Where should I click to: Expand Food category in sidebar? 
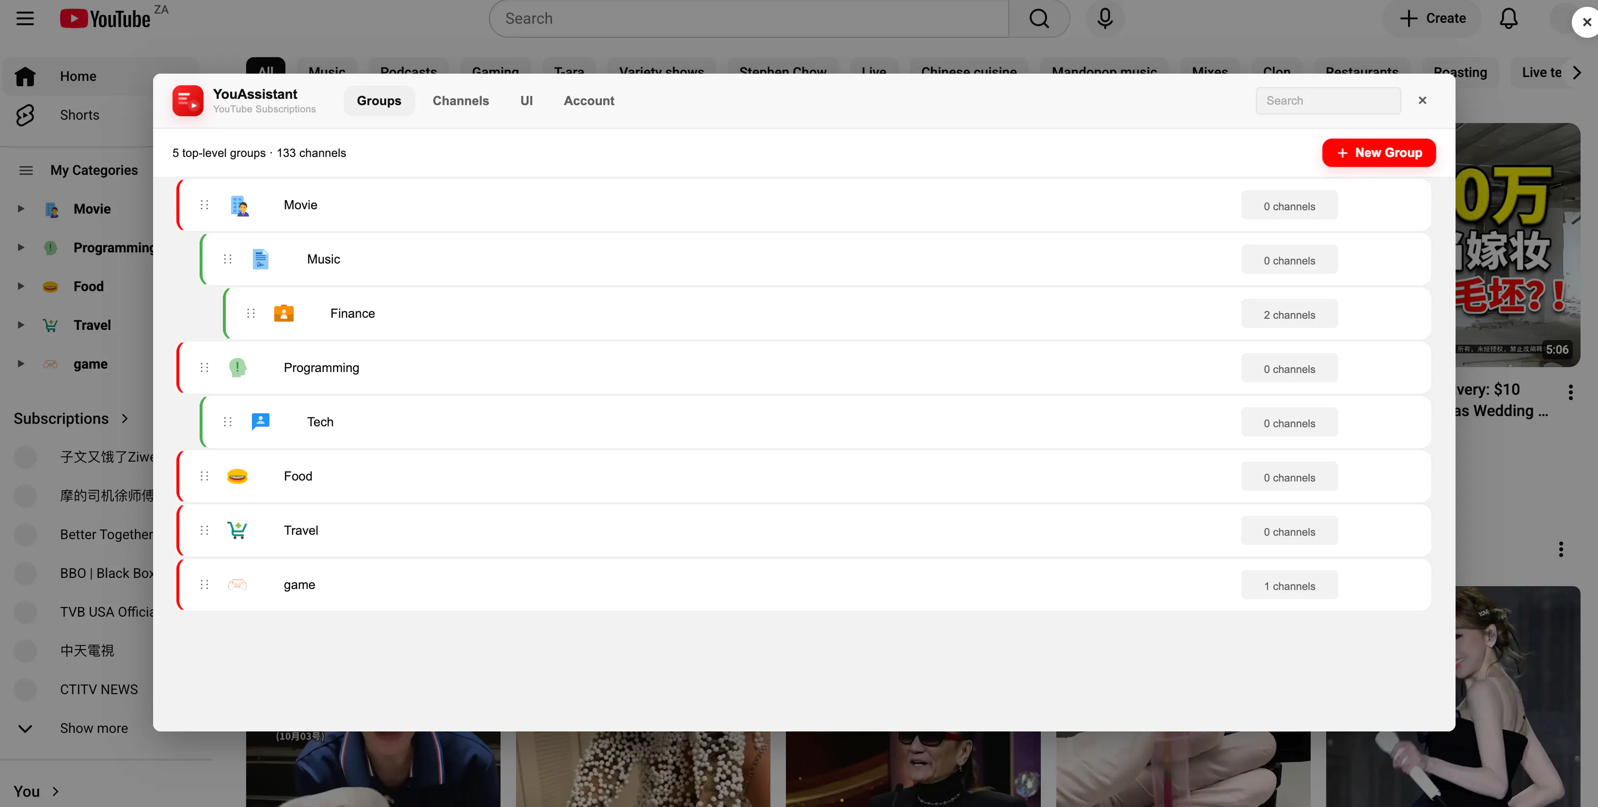(x=20, y=287)
